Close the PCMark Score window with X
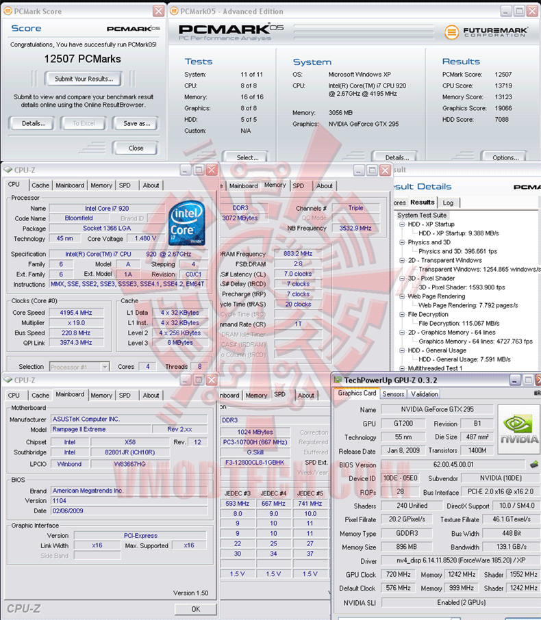Viewport: 541px width, 620px height. (159, 11)
